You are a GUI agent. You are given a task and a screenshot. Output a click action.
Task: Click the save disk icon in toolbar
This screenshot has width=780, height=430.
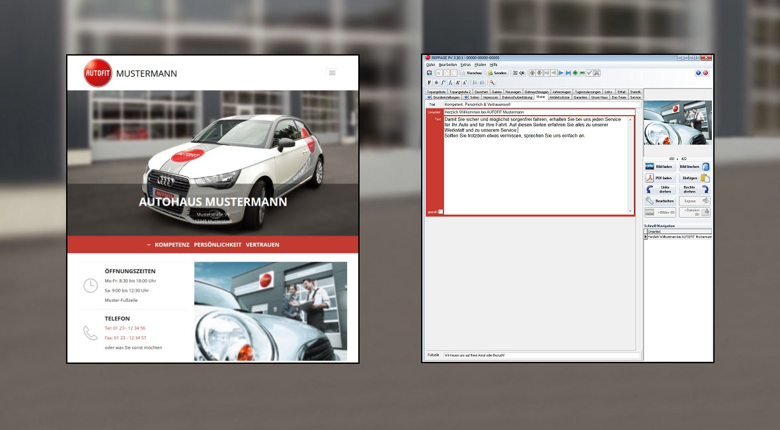429,73
